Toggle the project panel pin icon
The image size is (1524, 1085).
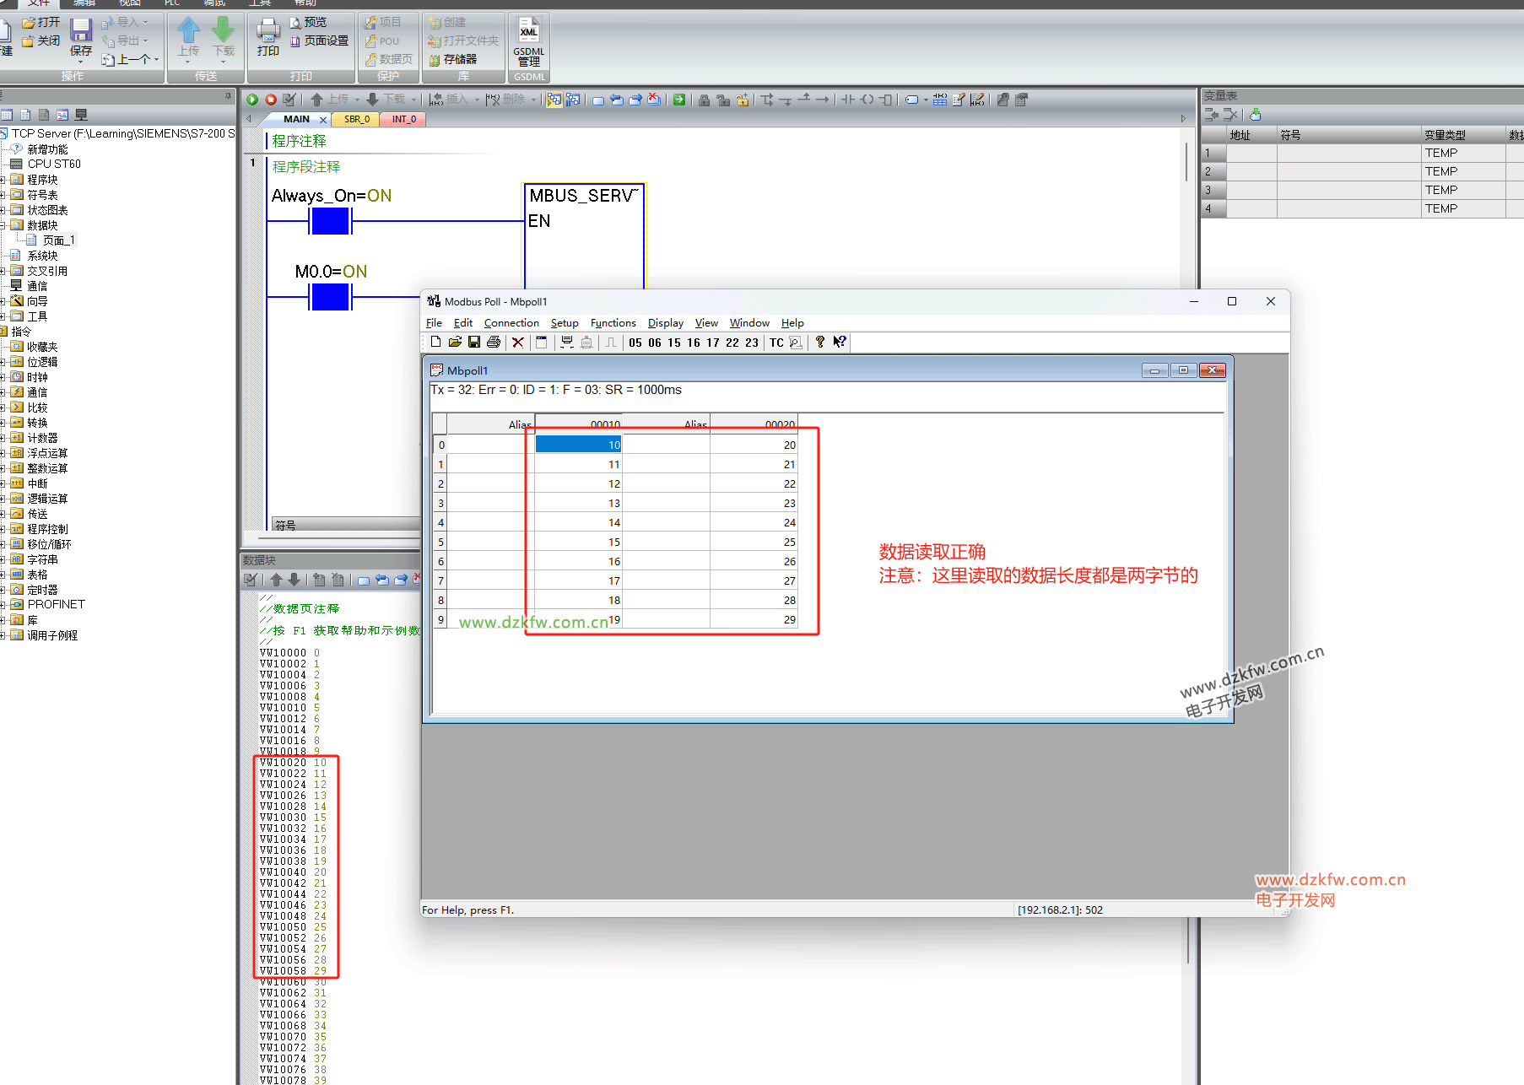(x=228, y=96)
